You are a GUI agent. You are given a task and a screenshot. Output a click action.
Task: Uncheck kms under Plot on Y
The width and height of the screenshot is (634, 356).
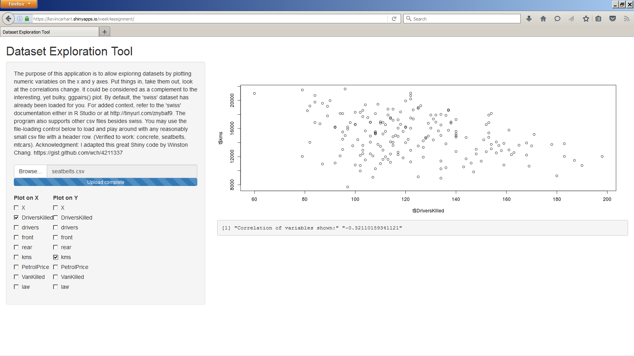tap(55, 257)
